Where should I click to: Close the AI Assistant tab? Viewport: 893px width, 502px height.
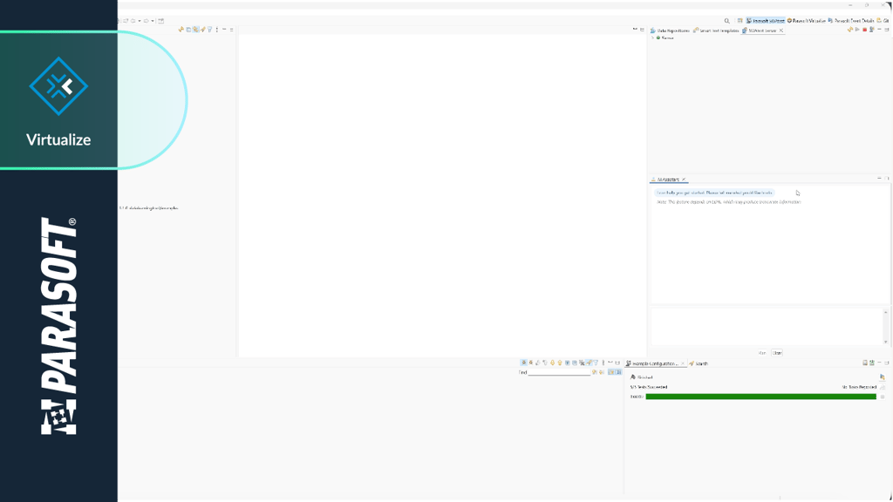[x=684, y=180]
